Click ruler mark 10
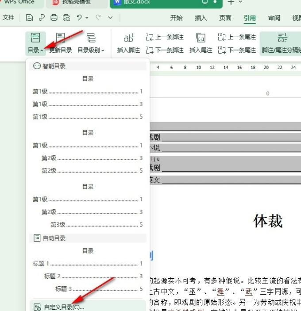The width and height of the screenshot is (301, 311). point(198,67)
